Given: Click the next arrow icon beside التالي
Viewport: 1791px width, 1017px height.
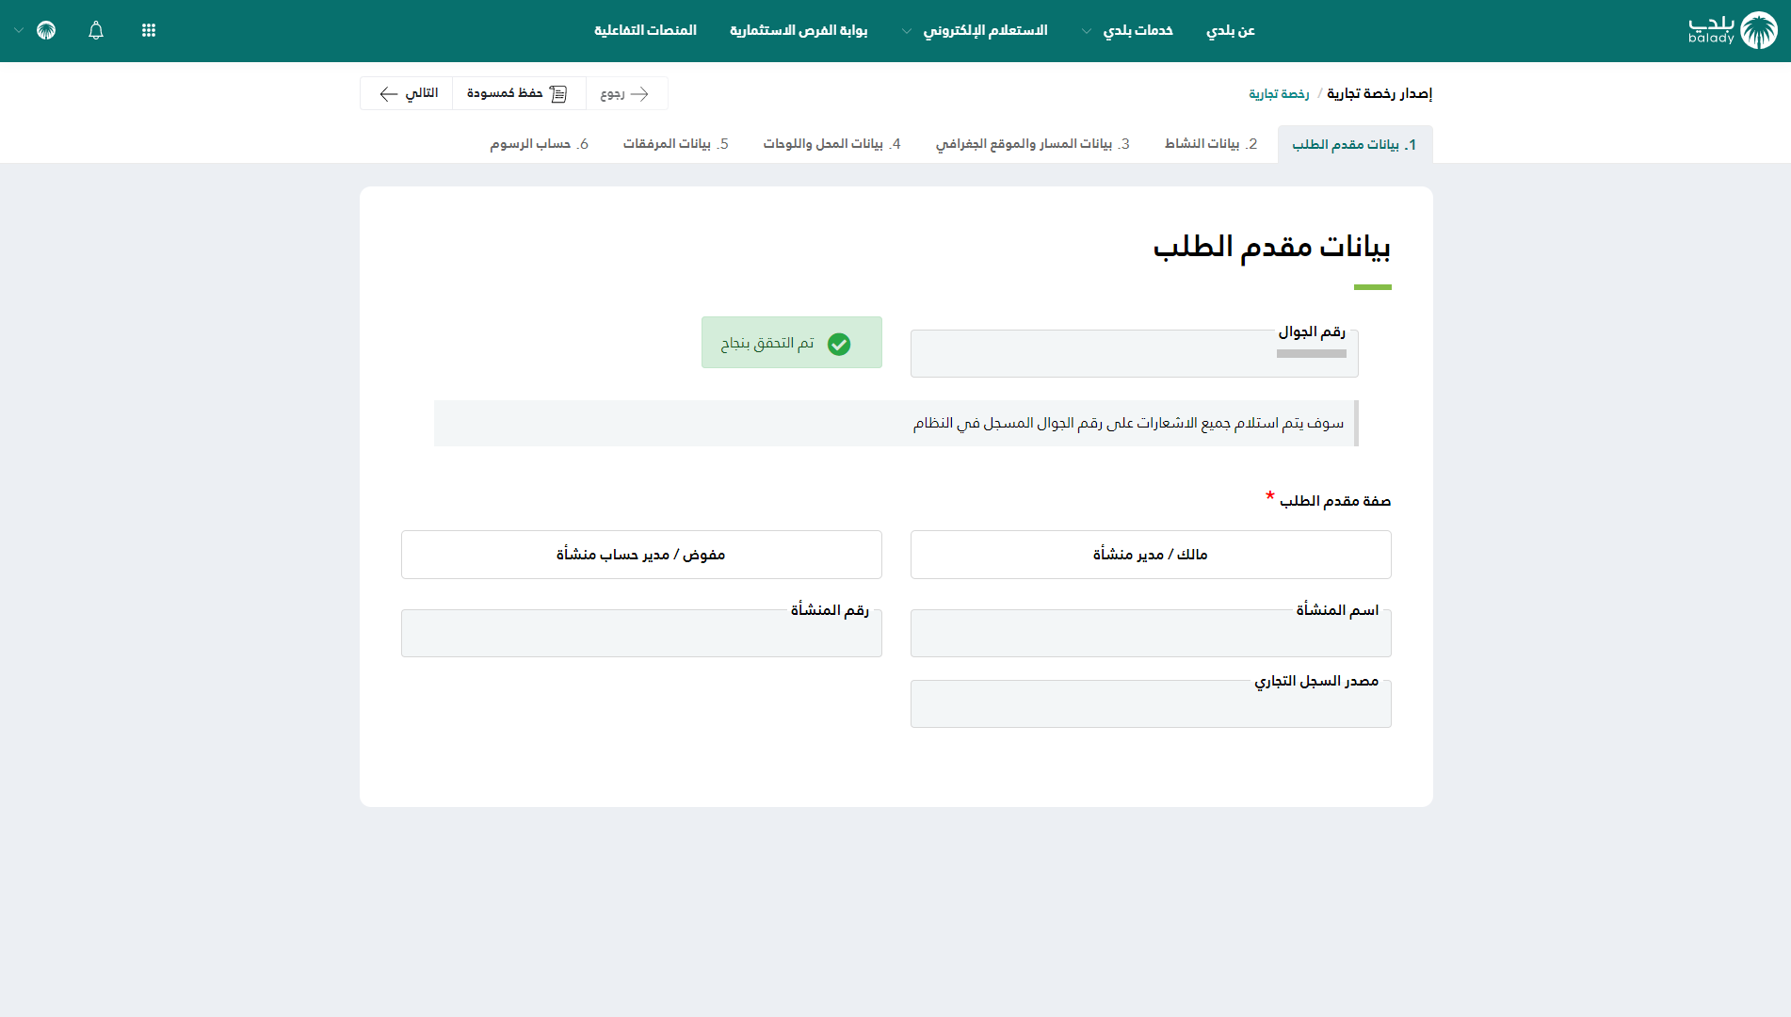Looking at the screenshot, I should (x=388, y=93).
